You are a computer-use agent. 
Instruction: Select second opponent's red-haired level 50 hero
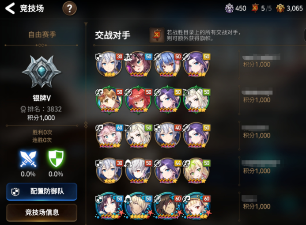(138, 99)
